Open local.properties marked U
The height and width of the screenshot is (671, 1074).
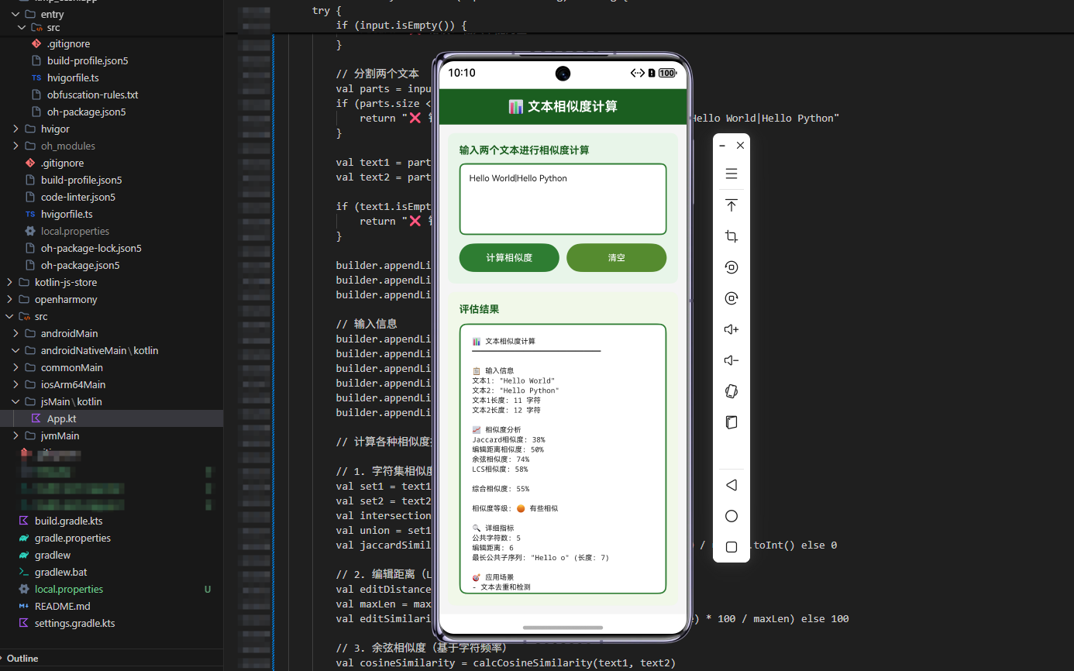(69, 589)
